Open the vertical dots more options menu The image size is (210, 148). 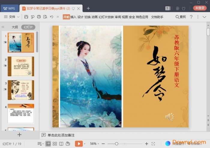click(198, 17)
